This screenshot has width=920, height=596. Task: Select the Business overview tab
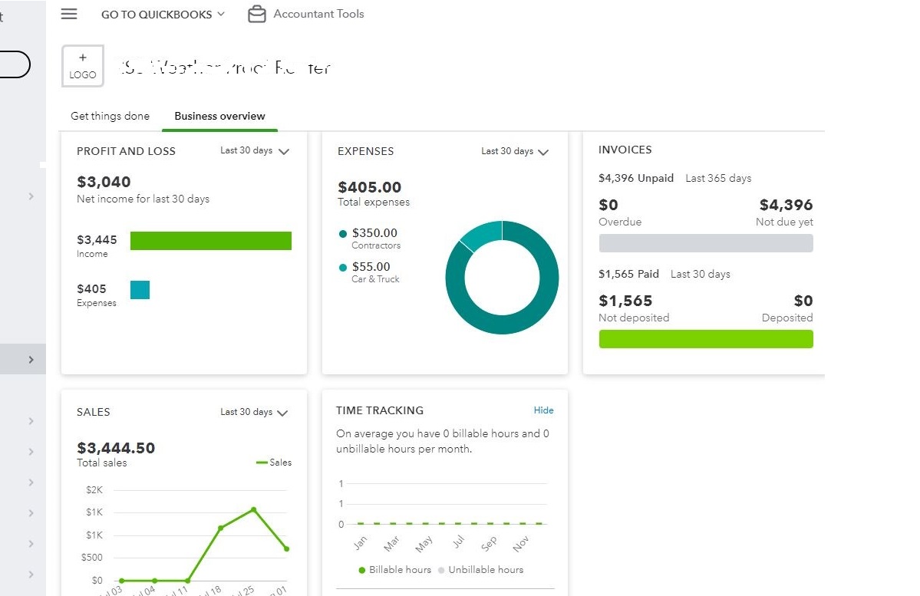click(219, 116)
